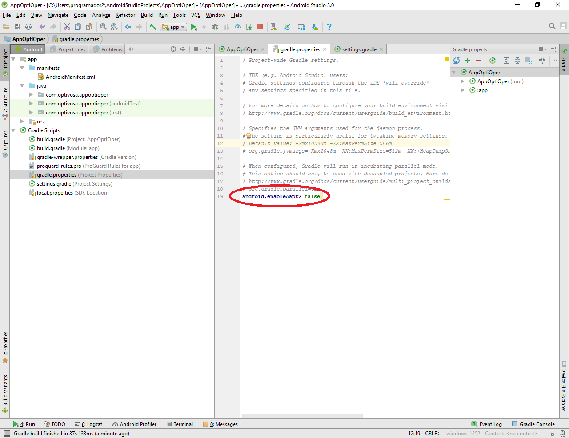569x438 pixels.
Task: Open the AVD Manager toolbar icon
Action: [x=274, y=27]
